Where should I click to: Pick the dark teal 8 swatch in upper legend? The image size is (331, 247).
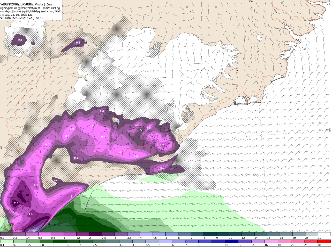[x=210, y=234]
